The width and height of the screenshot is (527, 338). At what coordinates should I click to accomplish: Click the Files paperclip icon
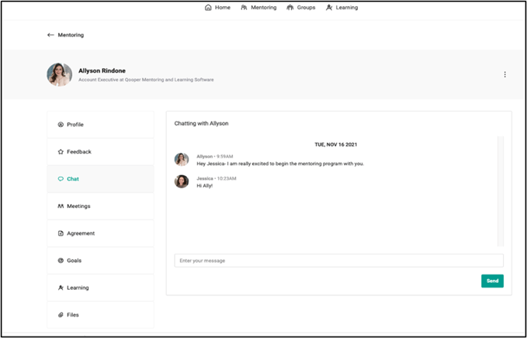(61, 315)
